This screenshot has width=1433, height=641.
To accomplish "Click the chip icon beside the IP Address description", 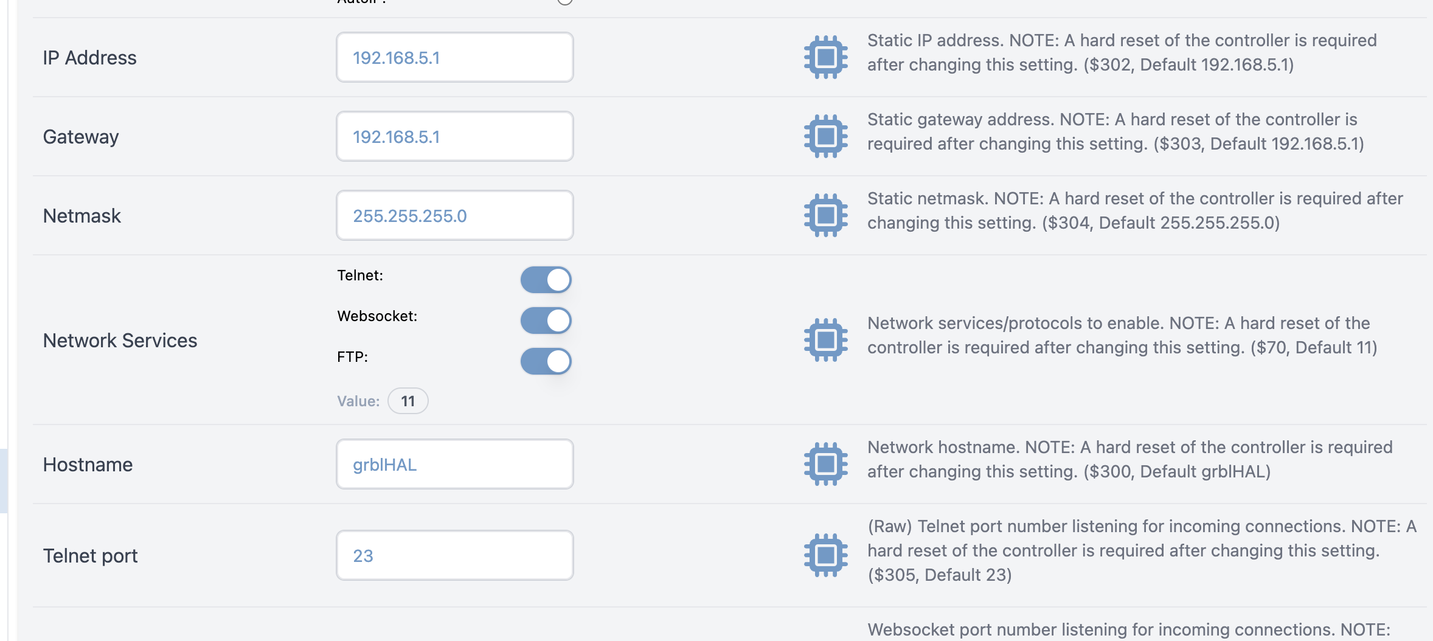I will (x=825, y=57).
